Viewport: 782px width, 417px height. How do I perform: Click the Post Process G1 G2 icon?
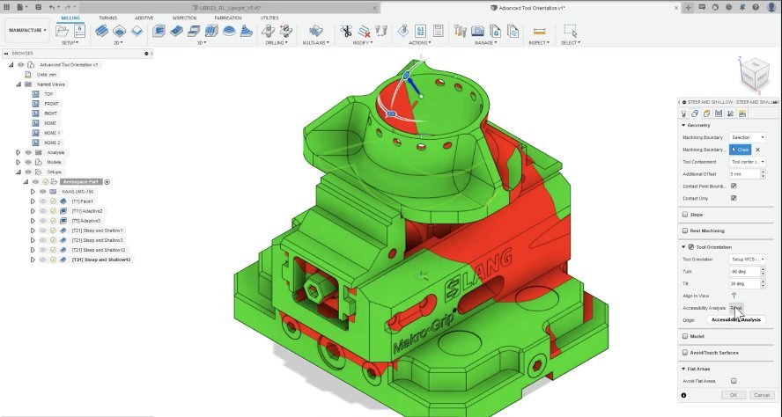point(420,31)
